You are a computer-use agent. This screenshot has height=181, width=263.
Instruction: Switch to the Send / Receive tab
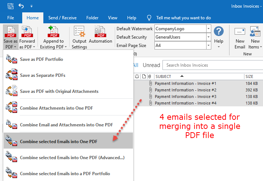coord(63,18)
